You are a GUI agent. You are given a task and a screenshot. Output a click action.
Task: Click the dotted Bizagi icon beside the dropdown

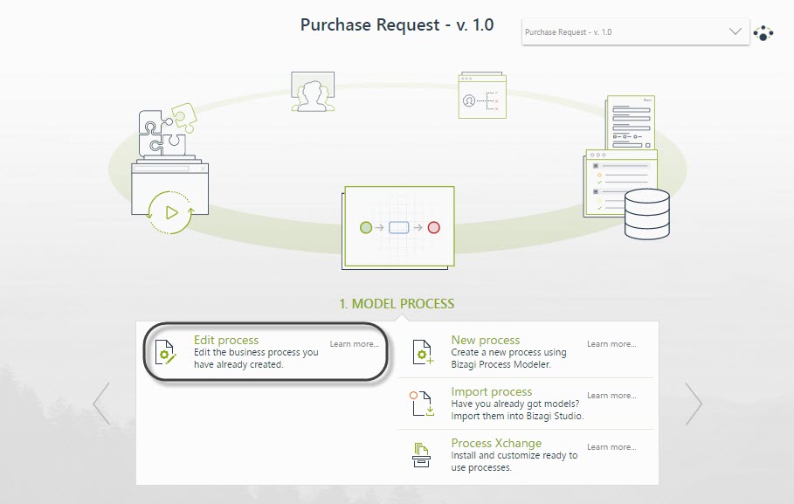pyautogui.click(x=763, y=33)
